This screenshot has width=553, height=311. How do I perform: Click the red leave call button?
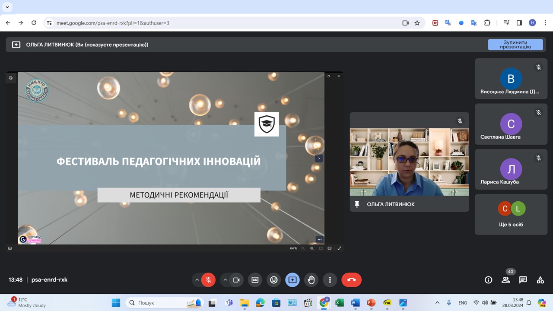351,280
